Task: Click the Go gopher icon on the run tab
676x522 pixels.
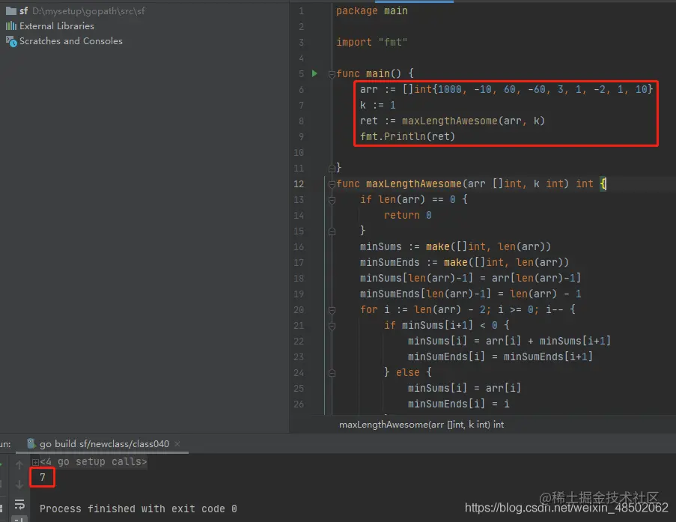Action: (31, 443)
